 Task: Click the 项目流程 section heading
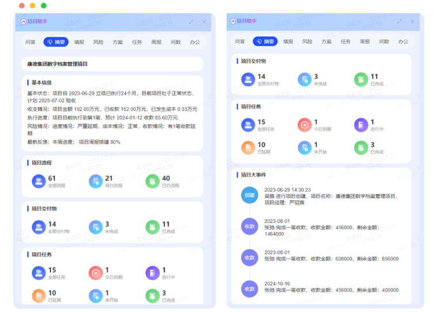(x=41, y=163)
